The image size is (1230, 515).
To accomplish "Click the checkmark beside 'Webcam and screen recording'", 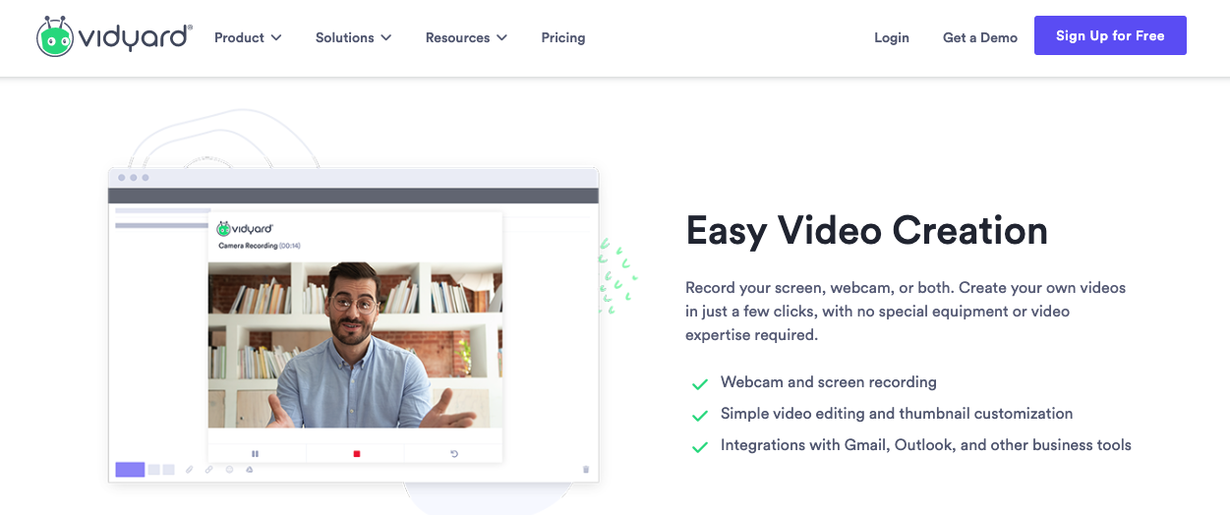I will coord(700,383).
